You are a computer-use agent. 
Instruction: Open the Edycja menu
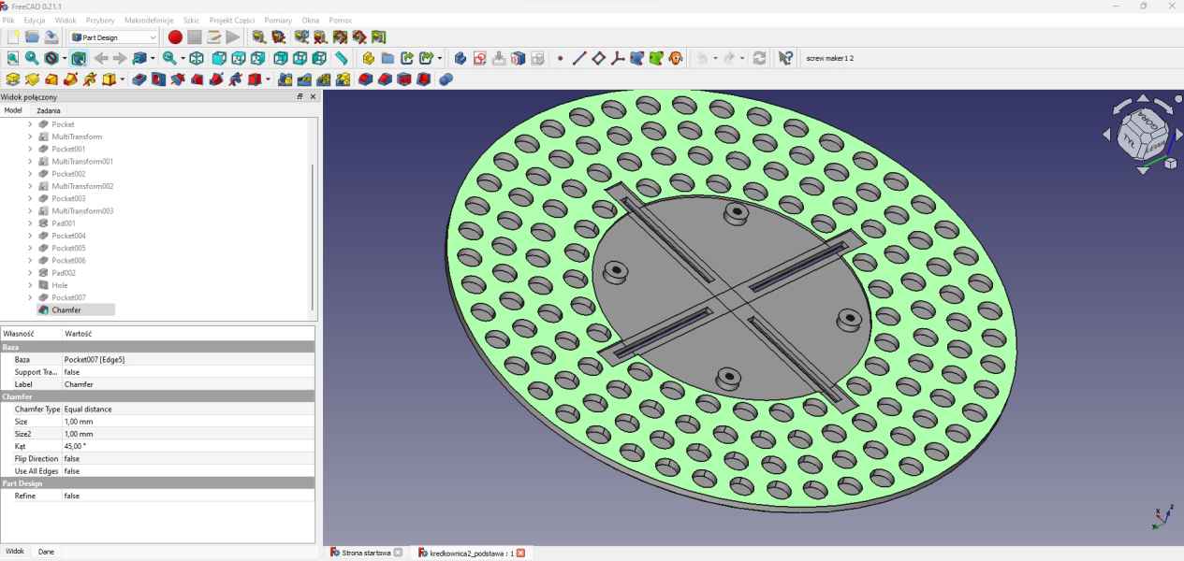pos(35,20)
